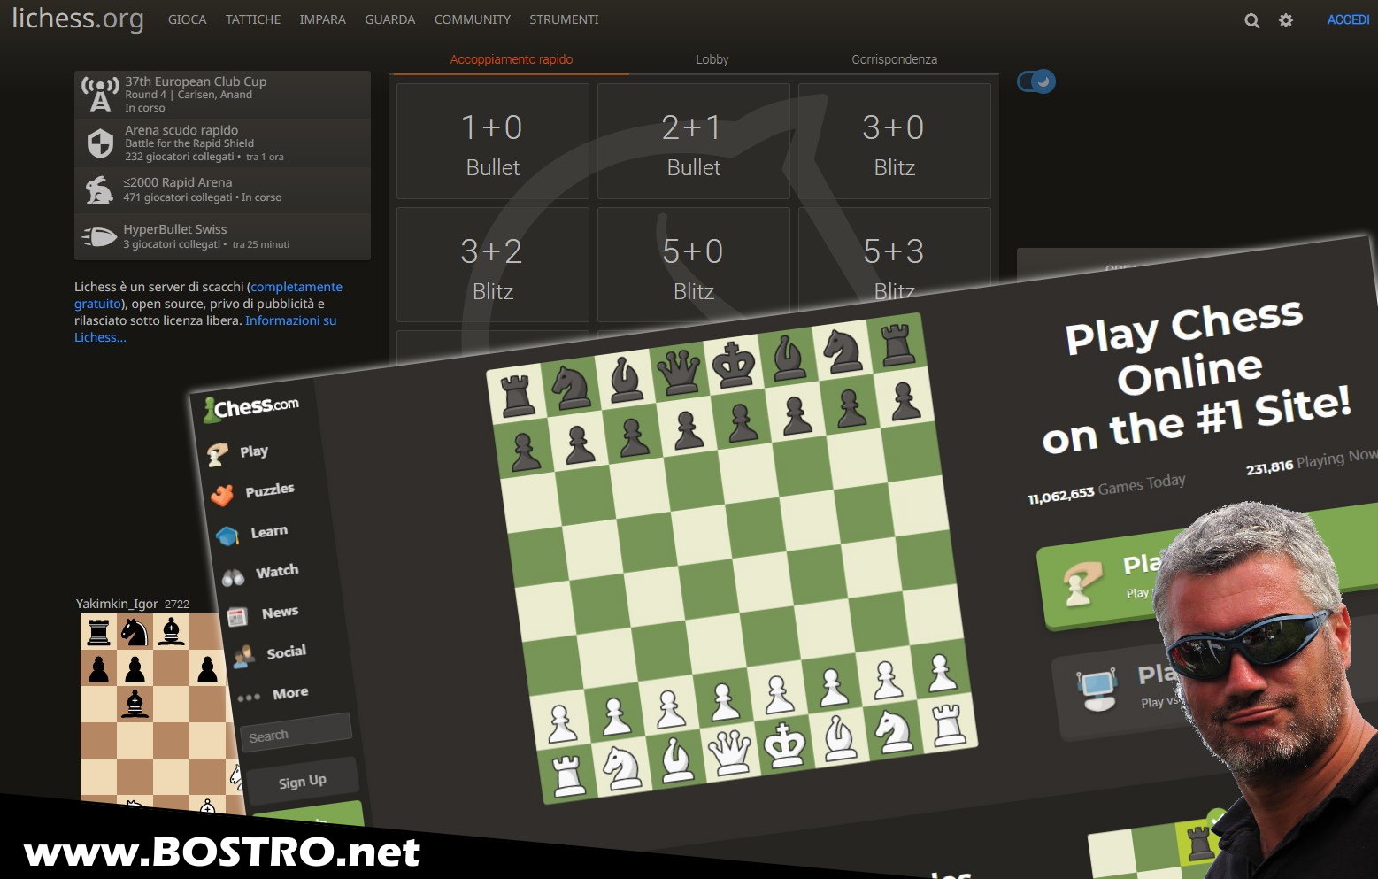
Task: Open the GUARDA menu on lichess
Action: 390,19
